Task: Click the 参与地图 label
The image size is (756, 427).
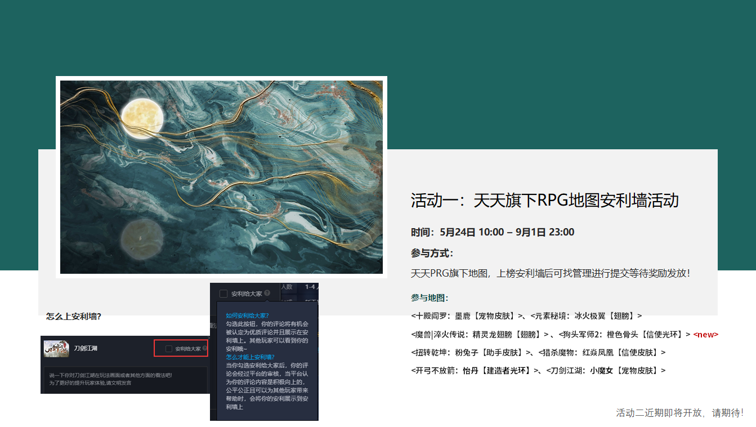Action: [x=430, y=298]
